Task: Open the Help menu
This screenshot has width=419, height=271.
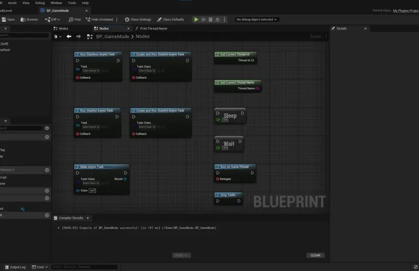Action: point(85,3)
